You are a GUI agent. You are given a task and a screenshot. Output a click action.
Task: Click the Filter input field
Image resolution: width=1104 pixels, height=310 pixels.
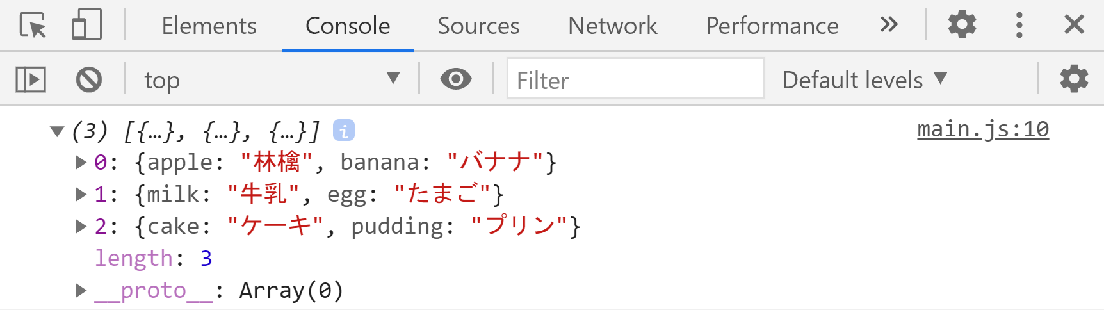click(635, 79)
